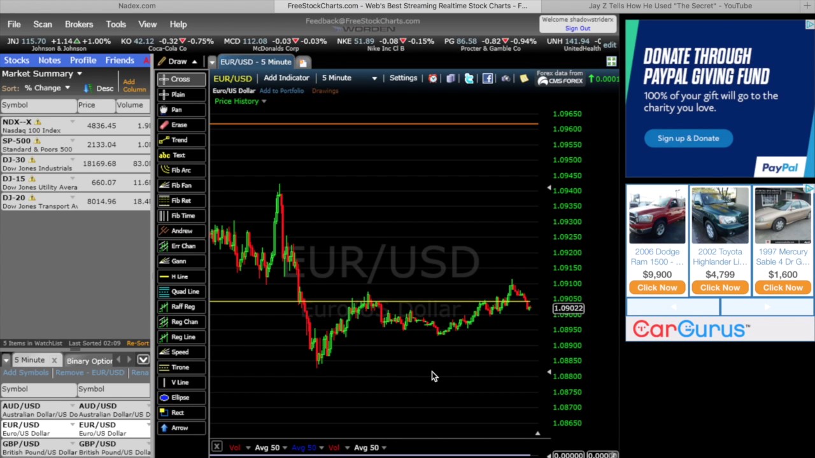Toggle Desc sort order

click(100, 88)
